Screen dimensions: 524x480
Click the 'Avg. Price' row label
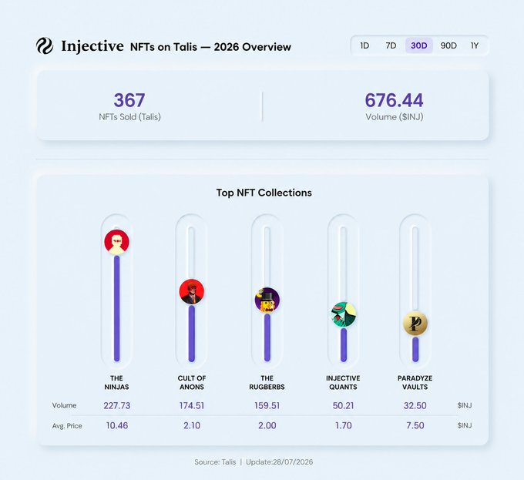pos(67,426)
